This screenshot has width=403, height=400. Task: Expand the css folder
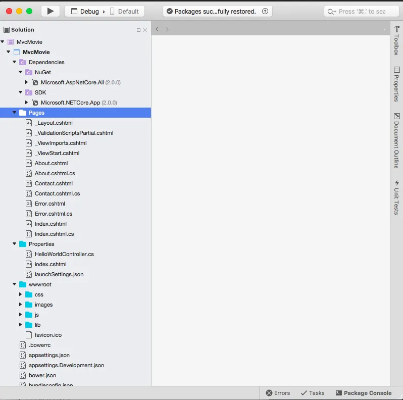(x=21, y=294)
